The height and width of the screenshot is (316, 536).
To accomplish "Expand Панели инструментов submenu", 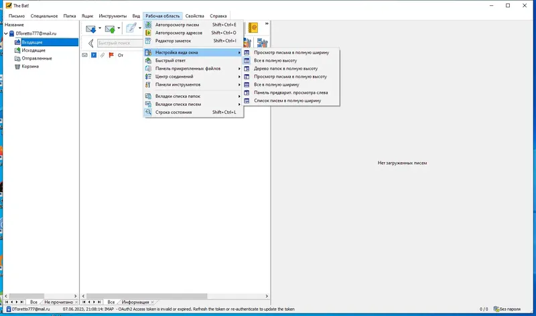I will [x=239, y=85].
